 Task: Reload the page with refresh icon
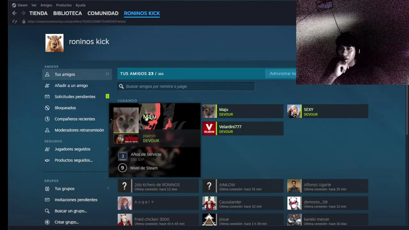[15, 21]
